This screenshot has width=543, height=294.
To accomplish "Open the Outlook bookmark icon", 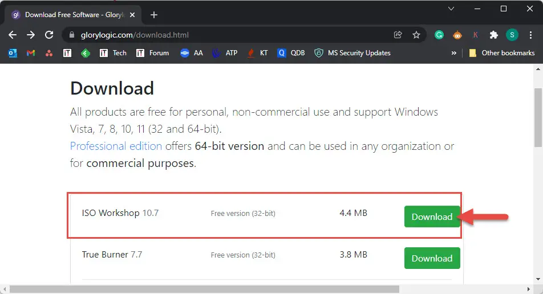I will coord(13,53).
